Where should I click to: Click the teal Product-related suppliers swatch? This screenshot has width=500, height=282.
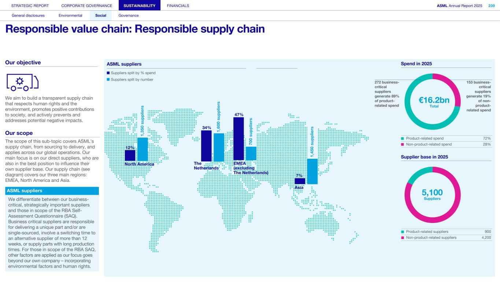403,232
